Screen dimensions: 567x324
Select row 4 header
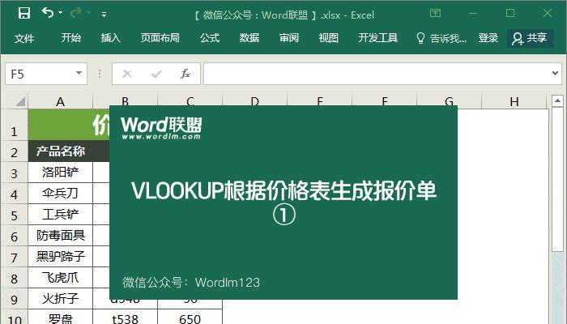click(x=14, y=194)
